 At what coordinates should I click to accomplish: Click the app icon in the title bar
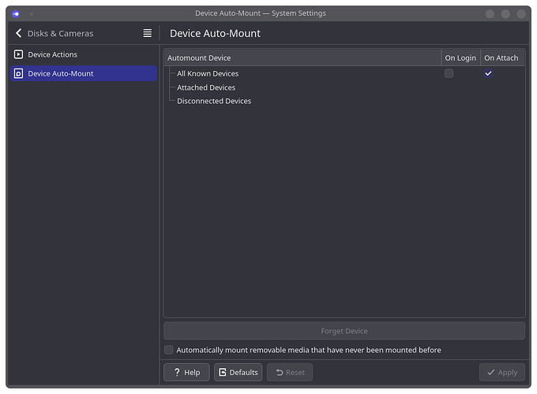(x=16, y=13)
